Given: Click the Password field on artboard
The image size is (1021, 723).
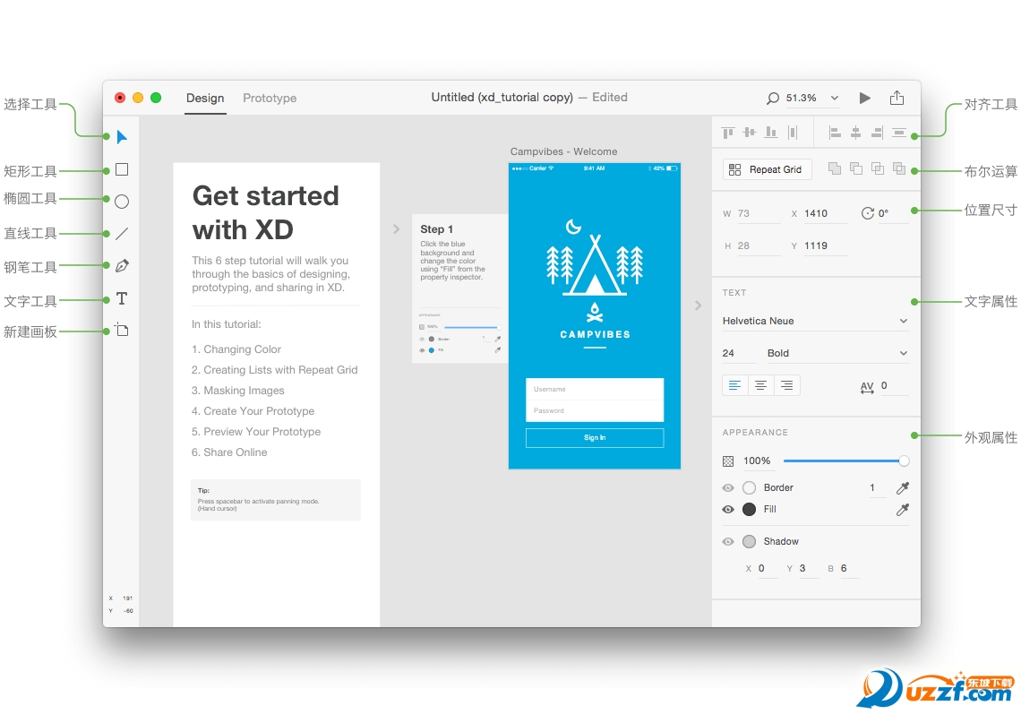Looking at the screenshot, I should click(595, 410).
